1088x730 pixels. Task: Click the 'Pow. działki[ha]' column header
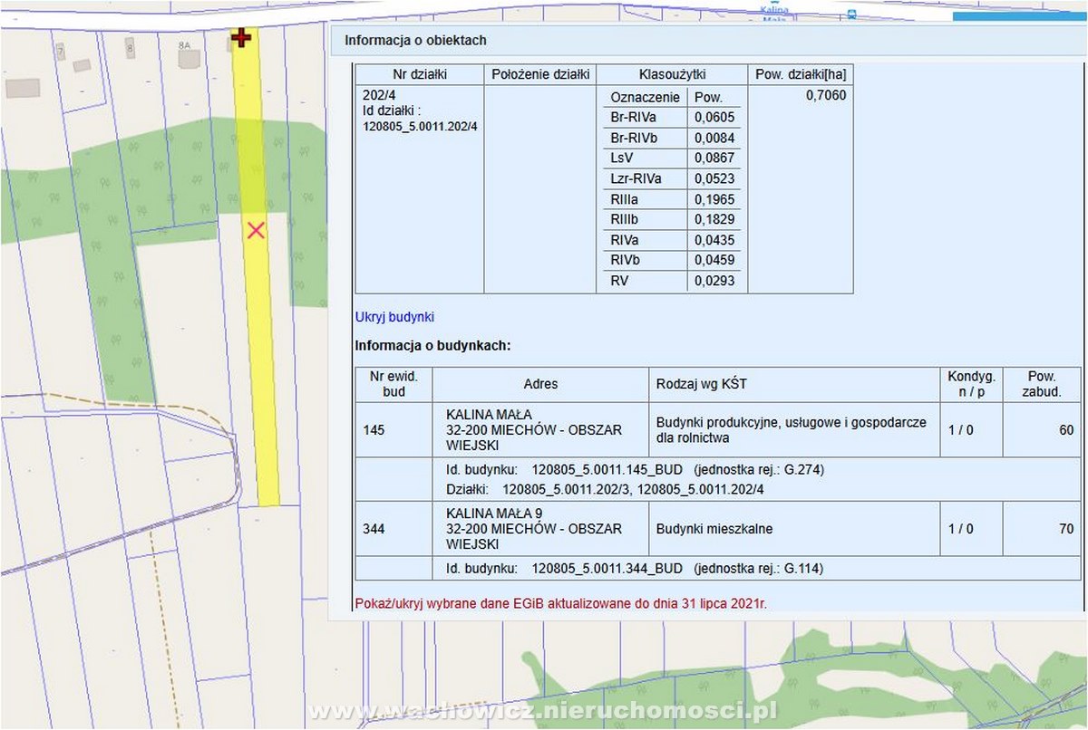pos(801,74)
